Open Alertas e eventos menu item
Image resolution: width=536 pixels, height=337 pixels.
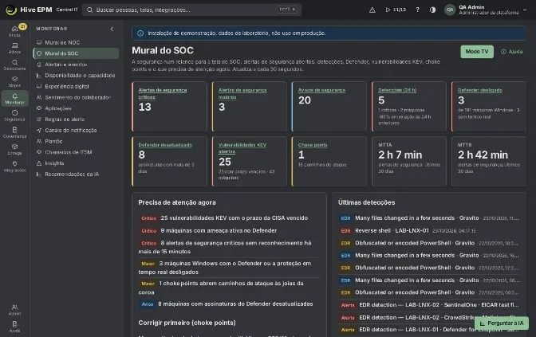pos(76,65)
